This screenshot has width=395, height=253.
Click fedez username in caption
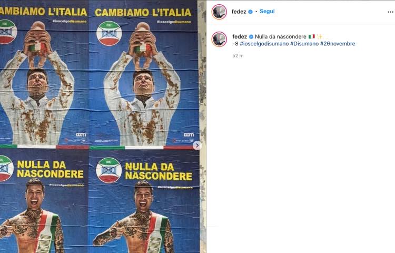coord(240,36)
